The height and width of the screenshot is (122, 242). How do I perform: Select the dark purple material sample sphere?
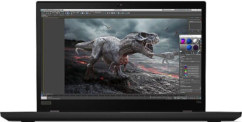[x=196, y=48]
